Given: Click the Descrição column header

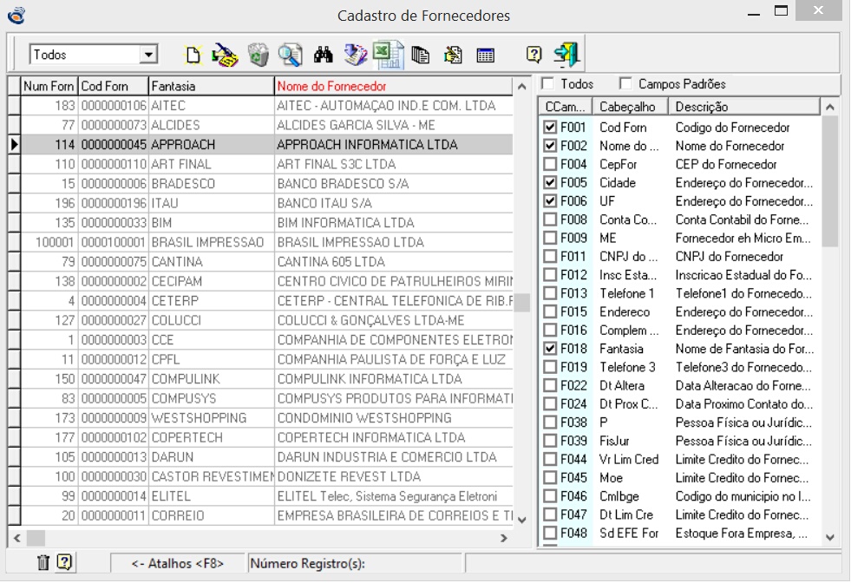Looking at the screenshot, I should [x=744, y=107].
